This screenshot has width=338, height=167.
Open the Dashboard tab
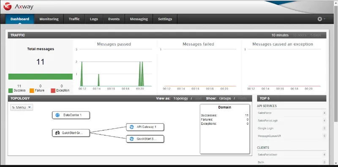[x=20, y=19]
